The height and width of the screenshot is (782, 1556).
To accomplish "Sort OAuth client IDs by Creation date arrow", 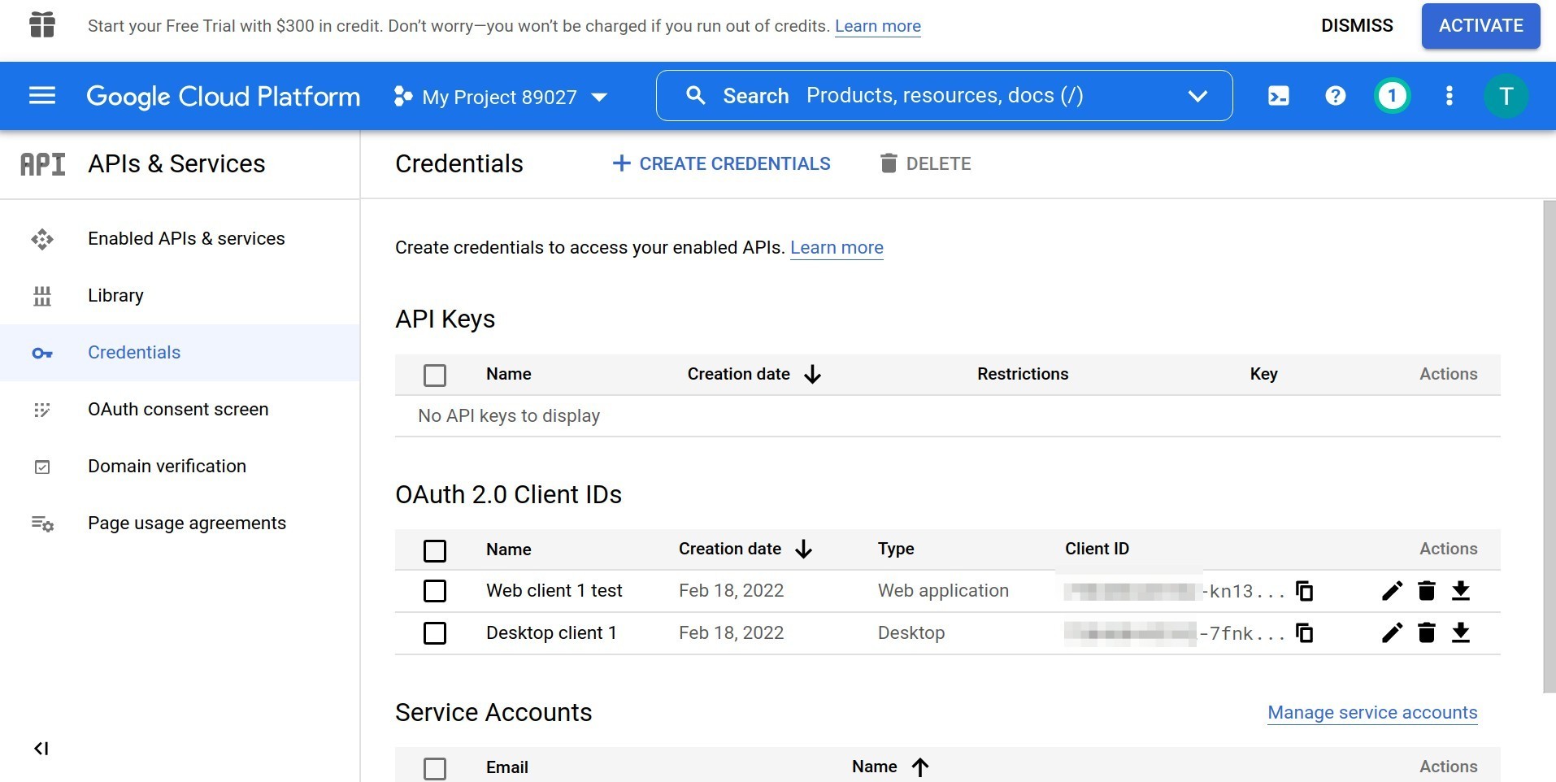I will 803,550.
